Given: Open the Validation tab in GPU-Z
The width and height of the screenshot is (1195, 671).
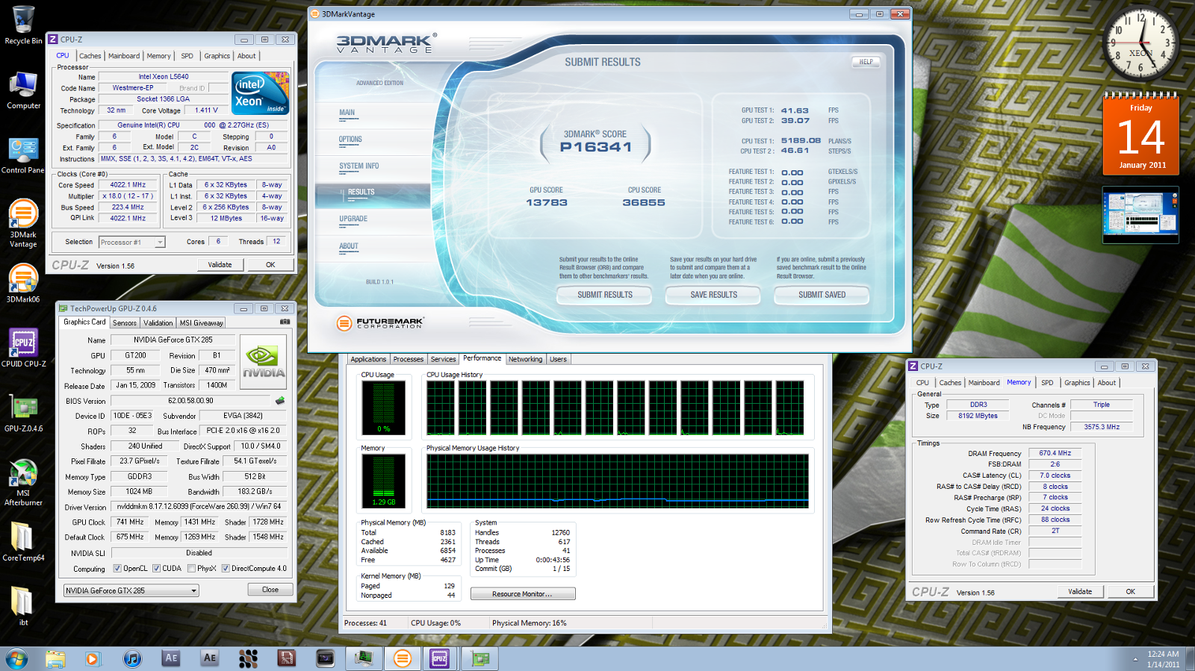Looking at the screenshot, I should pos(158,323).
